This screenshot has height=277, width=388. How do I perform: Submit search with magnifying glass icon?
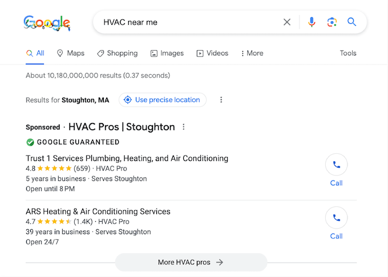(352, 22)
